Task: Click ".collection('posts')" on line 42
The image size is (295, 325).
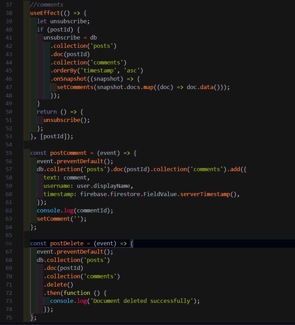Action: [x=83, y=46]
